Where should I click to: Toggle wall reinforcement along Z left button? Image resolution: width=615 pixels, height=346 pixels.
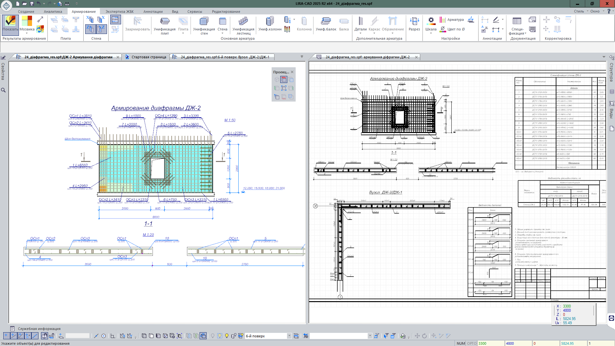pyautogui.click(x=90, y=29)
